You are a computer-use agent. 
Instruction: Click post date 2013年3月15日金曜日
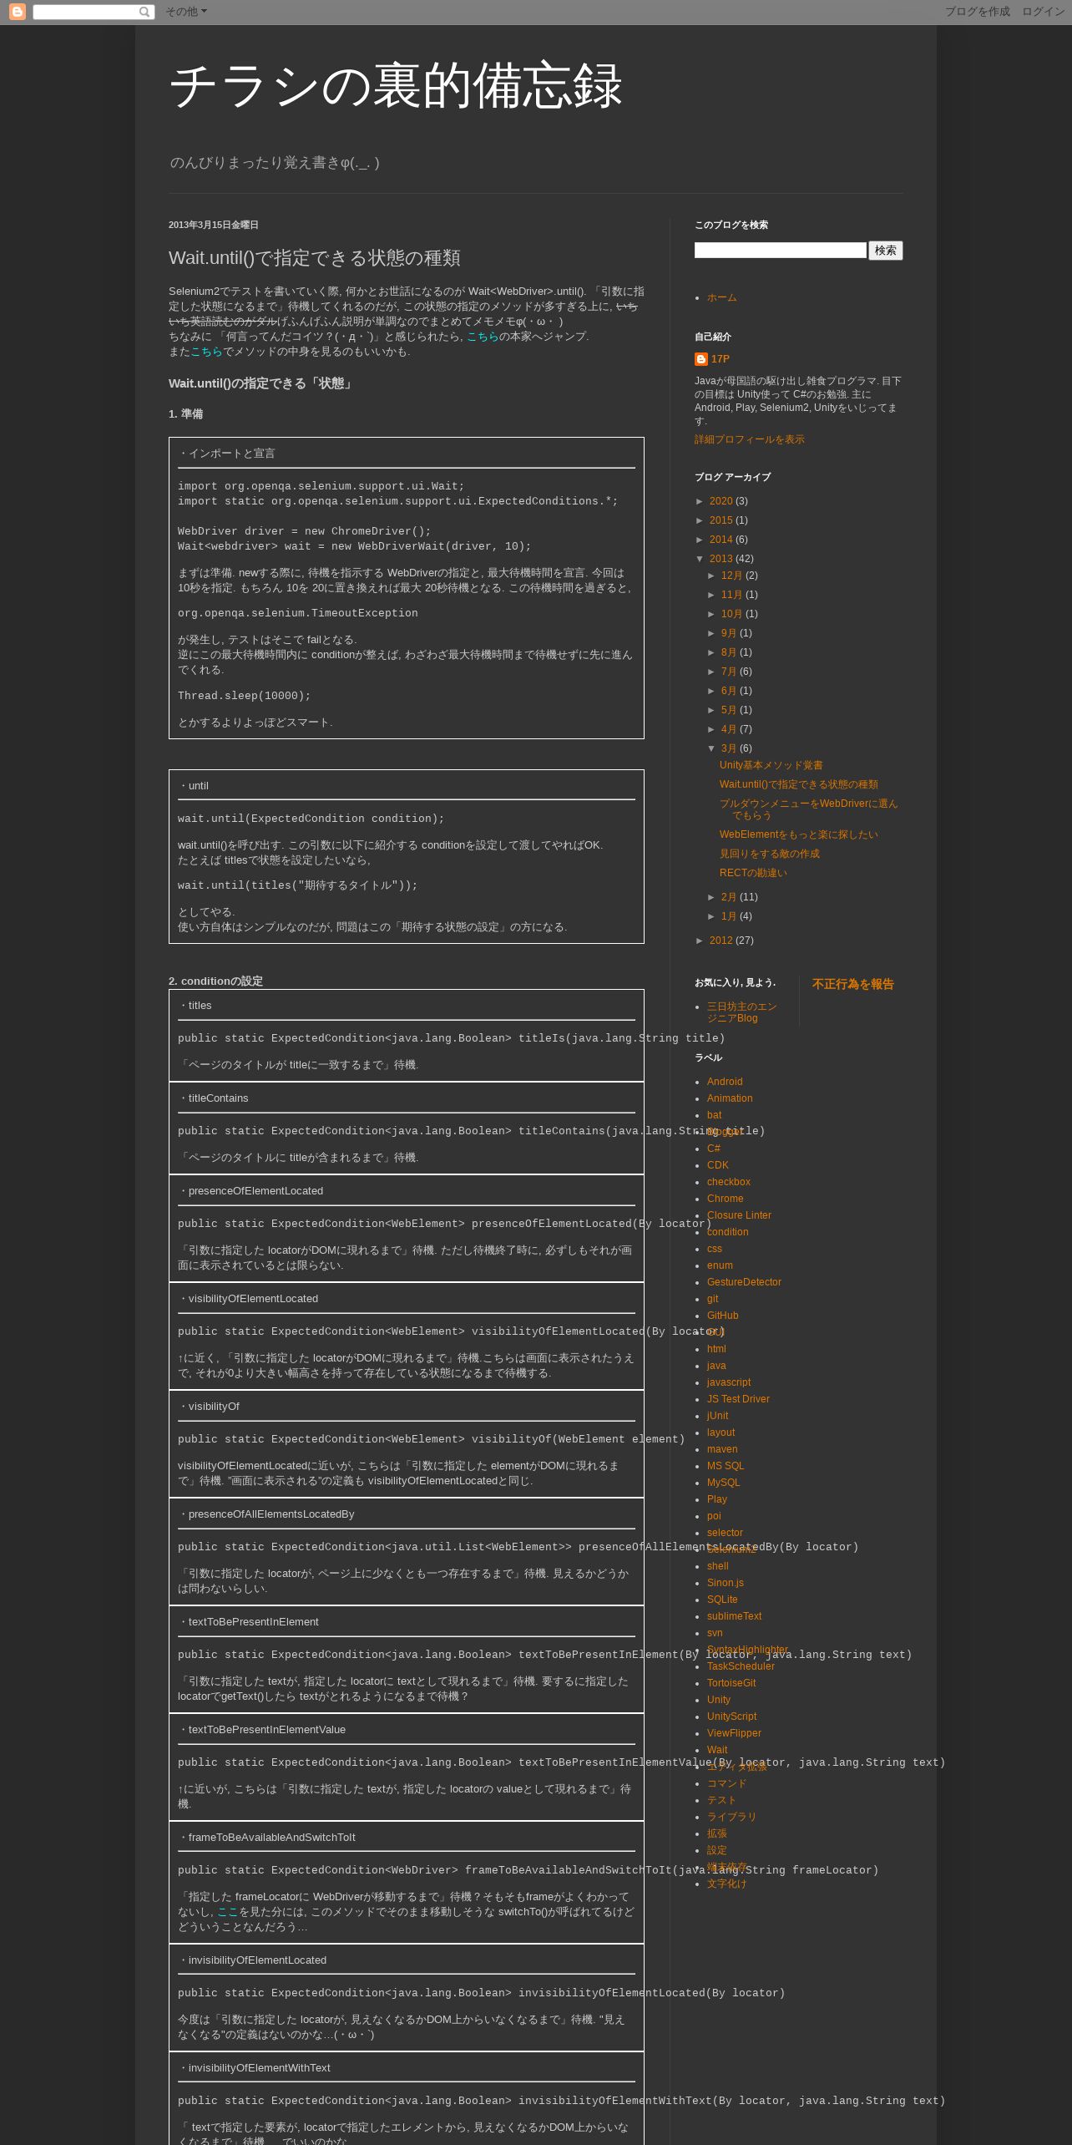[x=214, y=225]
